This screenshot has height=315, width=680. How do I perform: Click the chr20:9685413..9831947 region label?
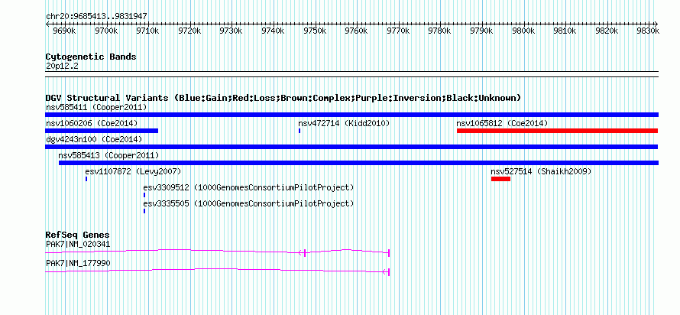click(x=96, y=17)
